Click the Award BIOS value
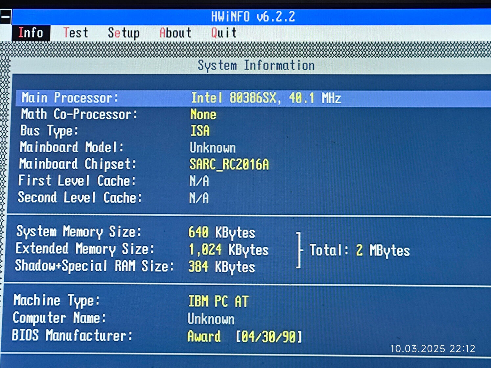 [x=204, y=336]
